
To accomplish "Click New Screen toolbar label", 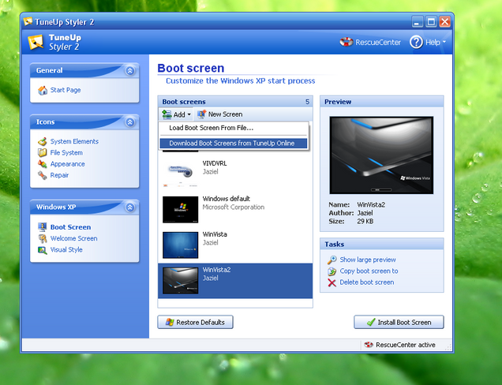I will pyautogui.click(x=225, y=114).
